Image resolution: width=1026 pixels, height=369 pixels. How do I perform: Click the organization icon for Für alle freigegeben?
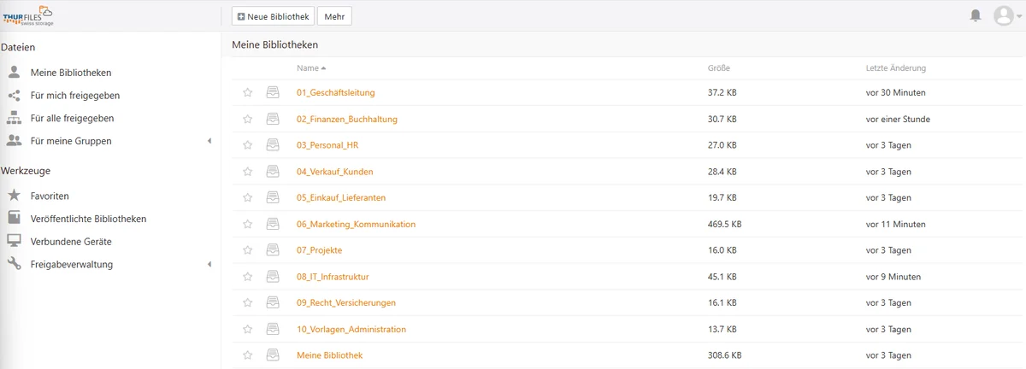pyautogui.click(x=14, y=118)
